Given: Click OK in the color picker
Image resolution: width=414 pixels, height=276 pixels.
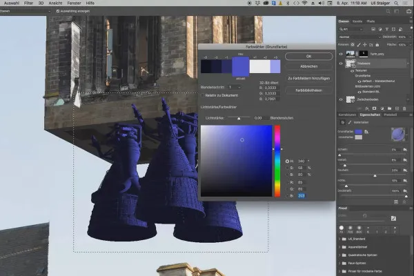Looking at the screenshot, I should [308, 57].
